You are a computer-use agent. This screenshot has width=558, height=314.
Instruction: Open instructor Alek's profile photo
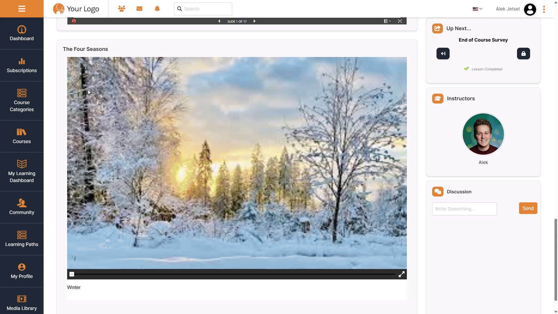pos(483,134)
